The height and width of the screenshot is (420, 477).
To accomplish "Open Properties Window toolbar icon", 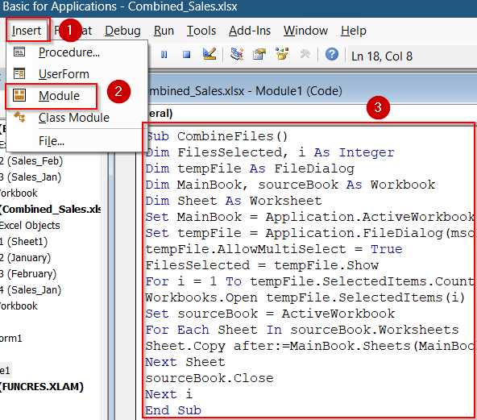I will coord(259,54).
